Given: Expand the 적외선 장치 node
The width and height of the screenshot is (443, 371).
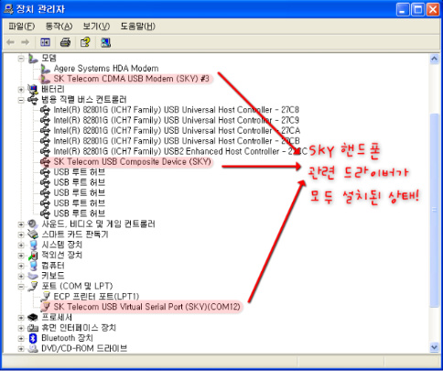Looking at the screenshot, I should pos(21,256).
